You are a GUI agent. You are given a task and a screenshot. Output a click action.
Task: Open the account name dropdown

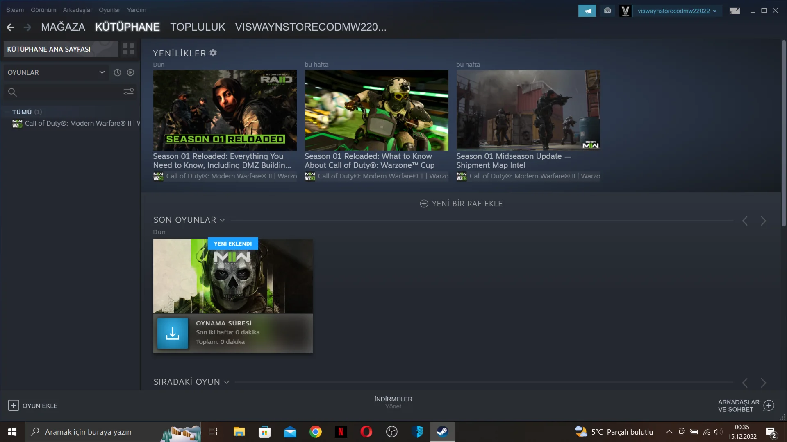677,11
